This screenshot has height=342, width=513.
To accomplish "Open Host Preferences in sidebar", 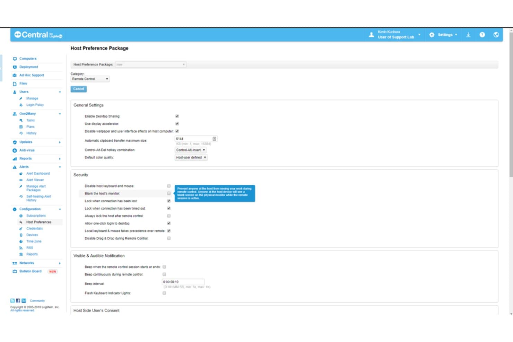I will (x=39, y=222).
